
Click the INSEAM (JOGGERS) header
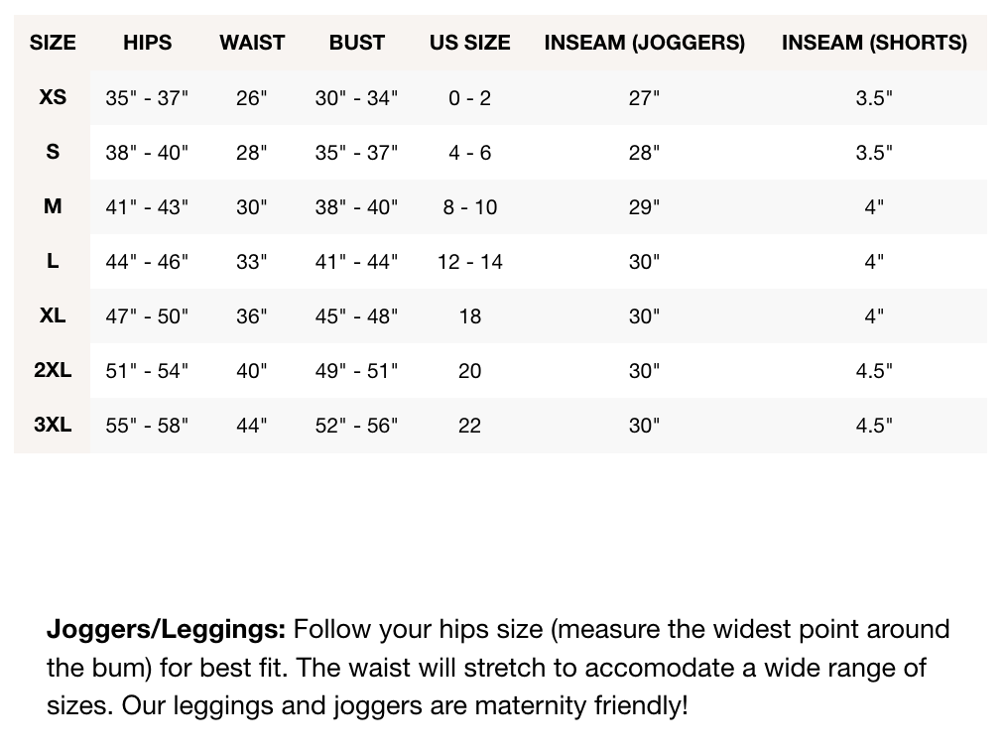[644, 43]
